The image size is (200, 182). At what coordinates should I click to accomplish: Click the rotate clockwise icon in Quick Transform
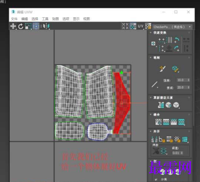[177, 48]
